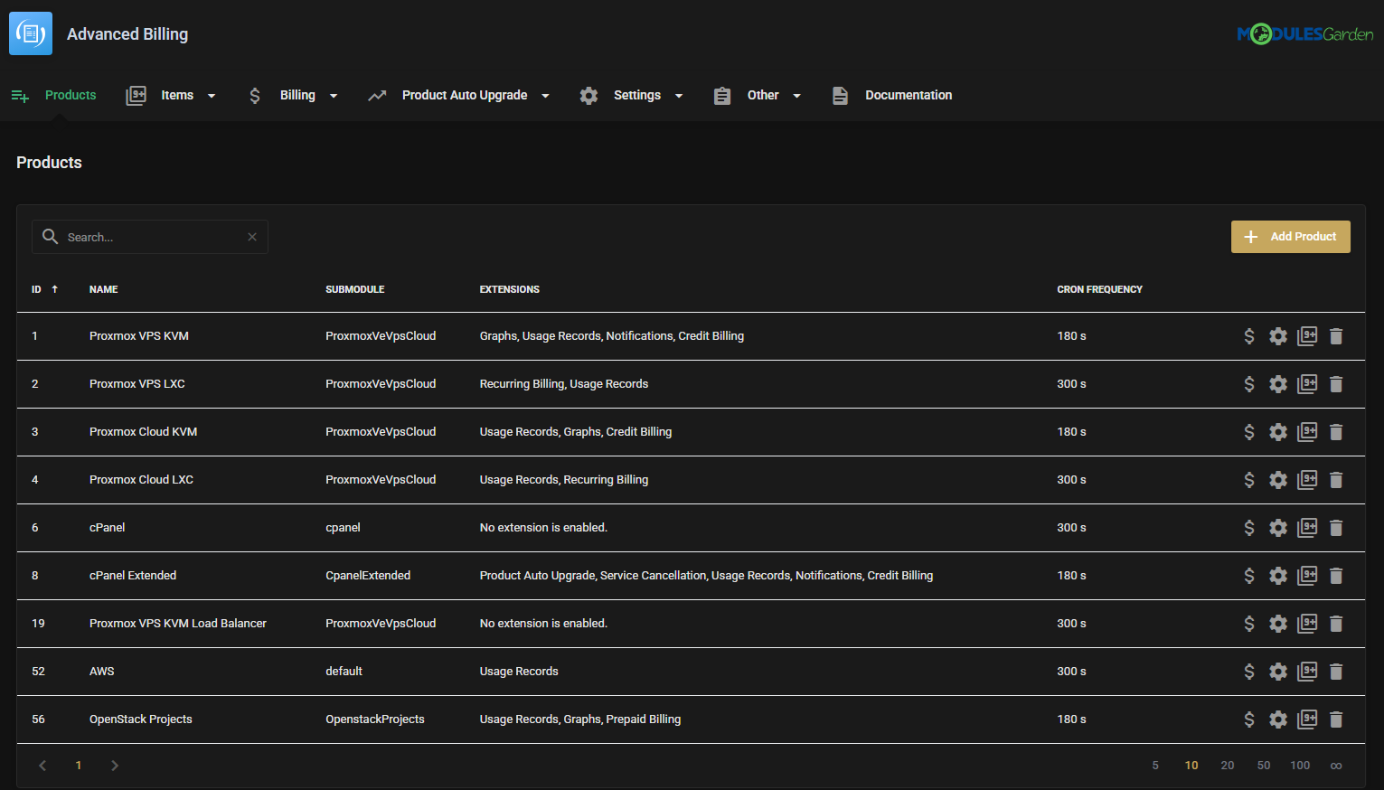Open items icon for cPanel Extended
The image size is (1384, 790).
[1307, 576]
